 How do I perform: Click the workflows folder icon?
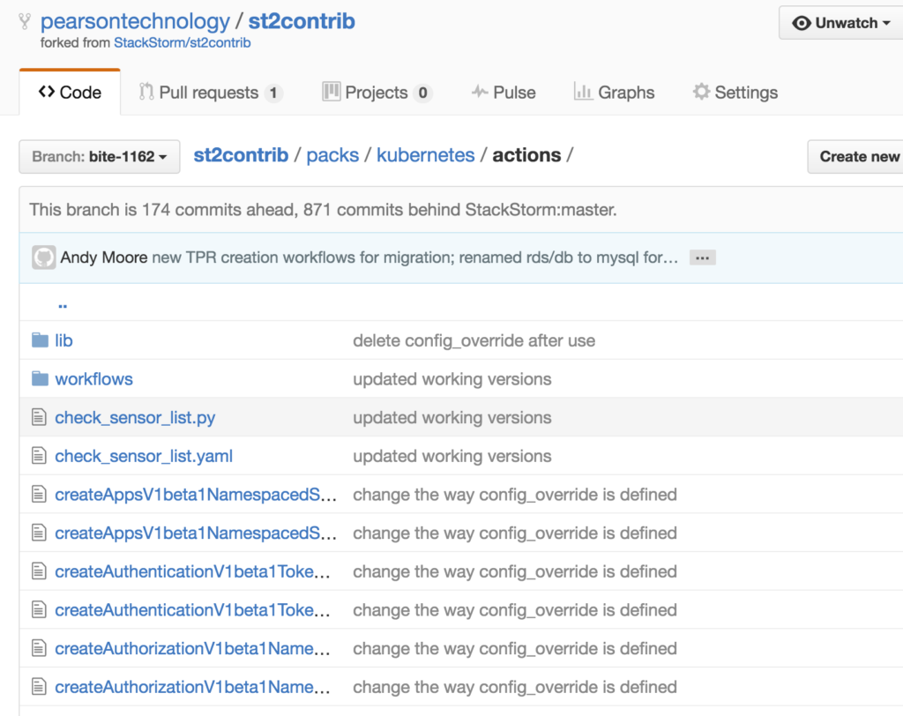click(x=40, y=378)
